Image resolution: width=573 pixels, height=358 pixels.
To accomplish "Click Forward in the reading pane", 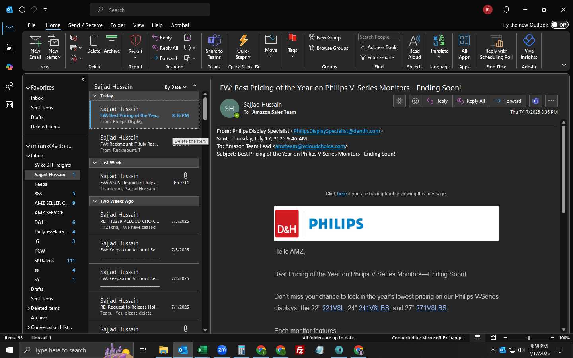I will pos(508,101).
